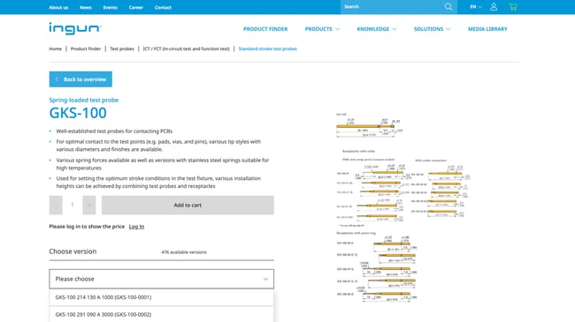Viewport: 575px width, 322px height.
Task: Click Add to cart button
Action: pos(188,205)
